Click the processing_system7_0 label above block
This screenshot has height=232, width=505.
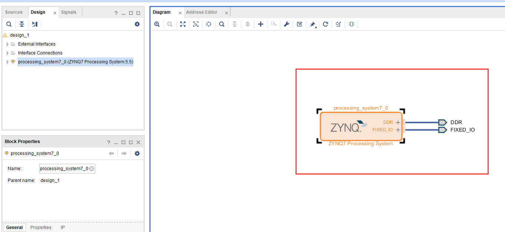click(361, 108)
